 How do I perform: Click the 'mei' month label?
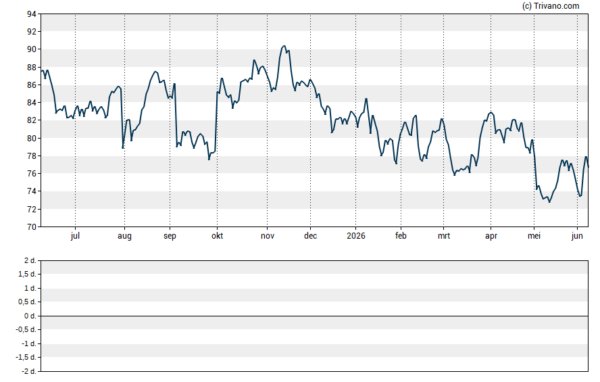coord(534,236)
